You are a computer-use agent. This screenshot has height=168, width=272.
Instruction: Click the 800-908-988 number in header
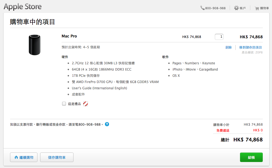215,8
